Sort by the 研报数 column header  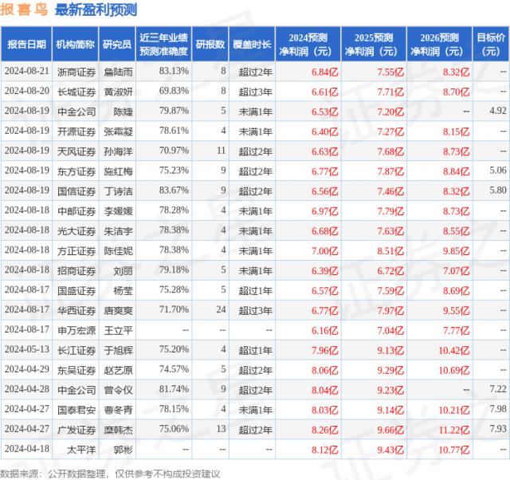coord(211,45)
